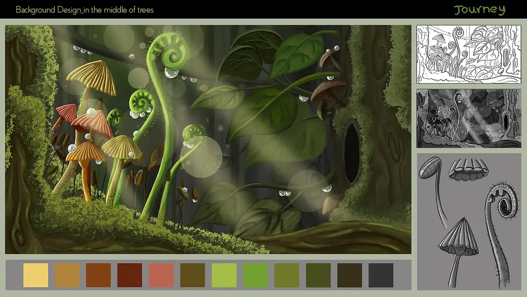Viewport: 527px width, 297px height.
Task: Open the main colored forest illustration
Action: click(x=208, y=139)
